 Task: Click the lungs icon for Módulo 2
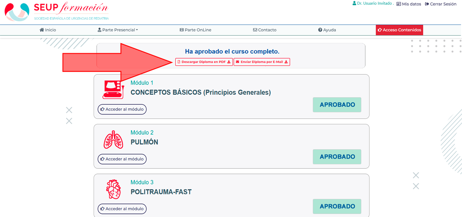tap(113, 140)
